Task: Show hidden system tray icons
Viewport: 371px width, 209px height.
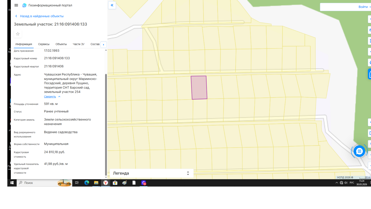Action: click(337, 183)
